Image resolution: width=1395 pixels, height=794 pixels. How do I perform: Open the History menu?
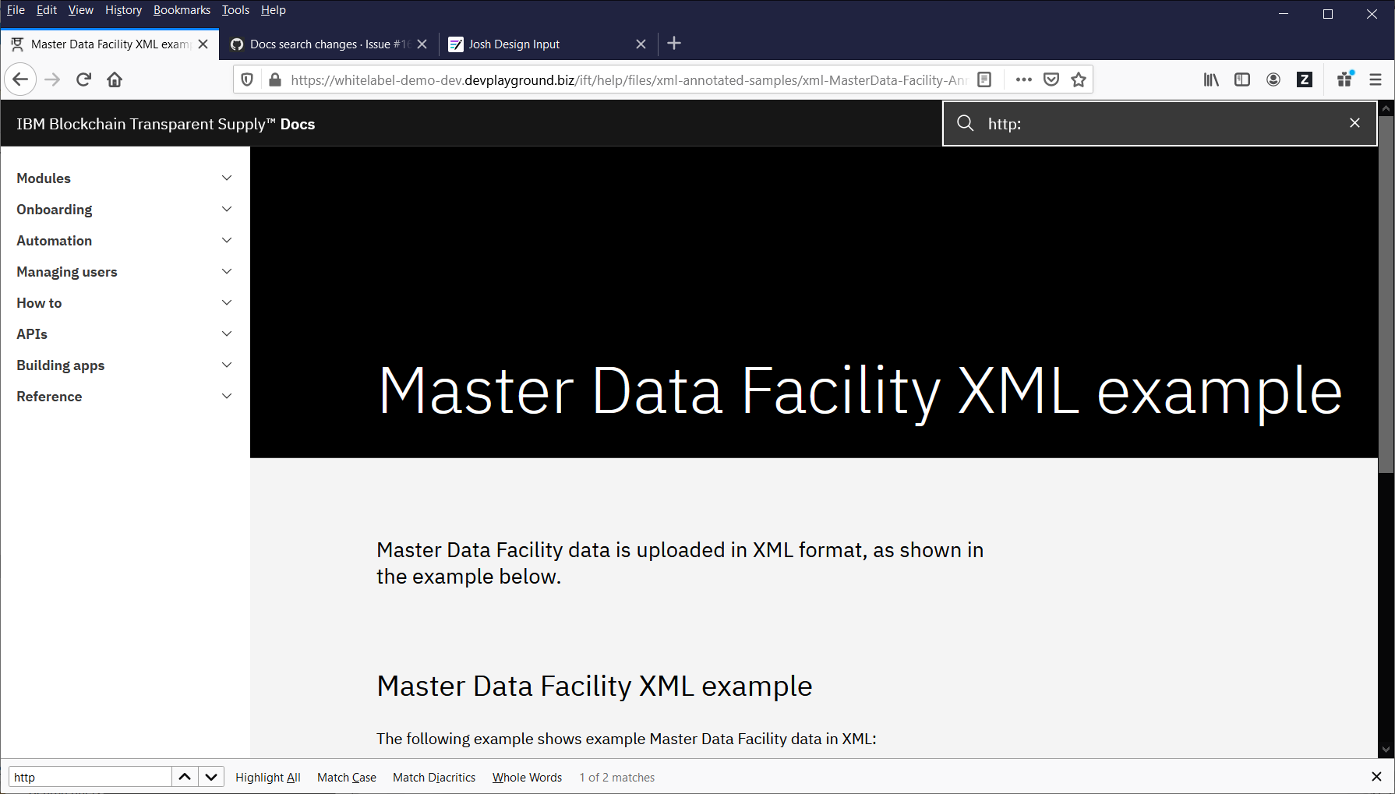123,10
